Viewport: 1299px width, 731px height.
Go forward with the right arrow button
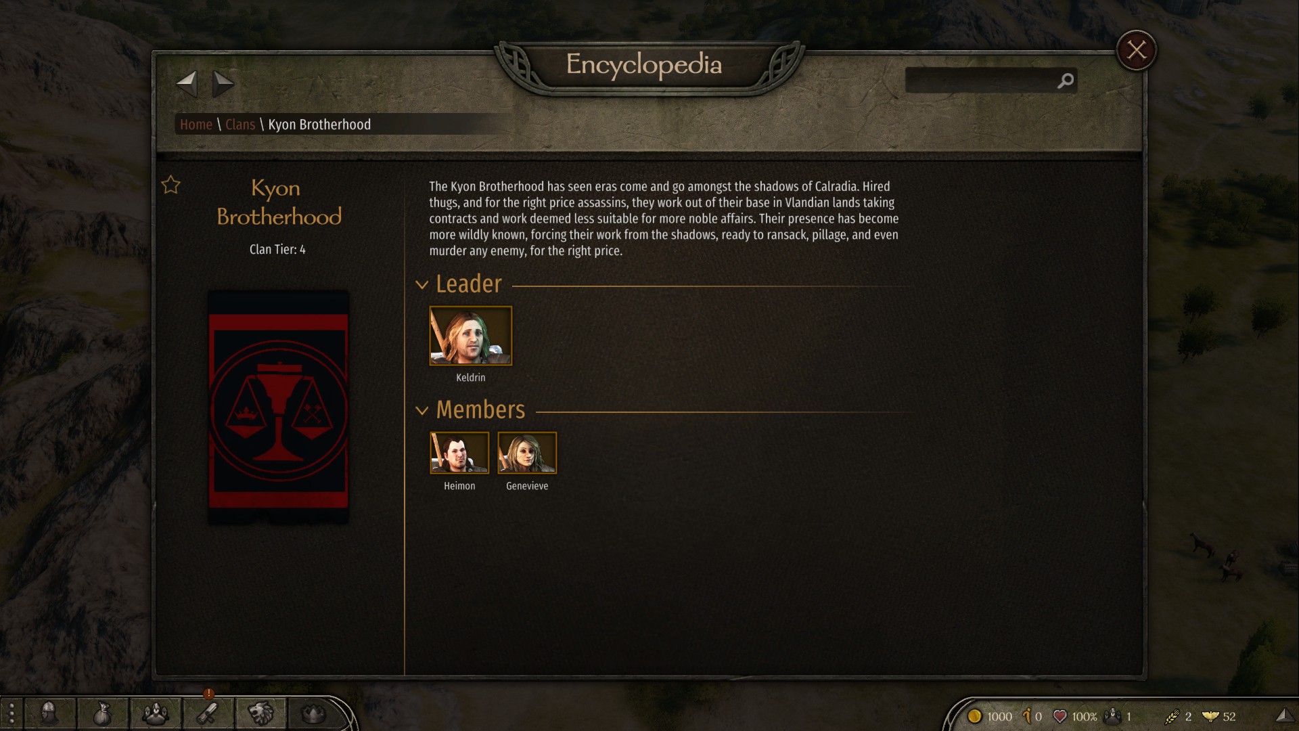[223, 84]
